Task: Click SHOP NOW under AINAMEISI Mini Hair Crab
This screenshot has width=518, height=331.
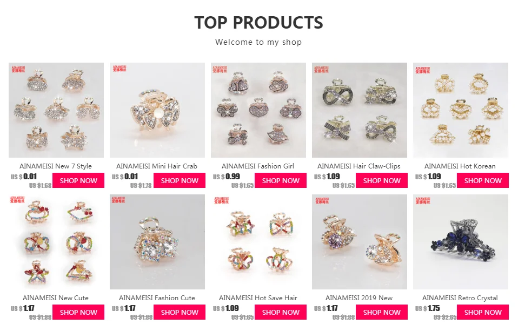Action: click(x=180, y=180)
